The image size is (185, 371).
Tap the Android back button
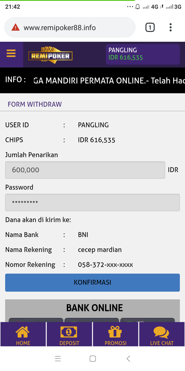[128, 359]
